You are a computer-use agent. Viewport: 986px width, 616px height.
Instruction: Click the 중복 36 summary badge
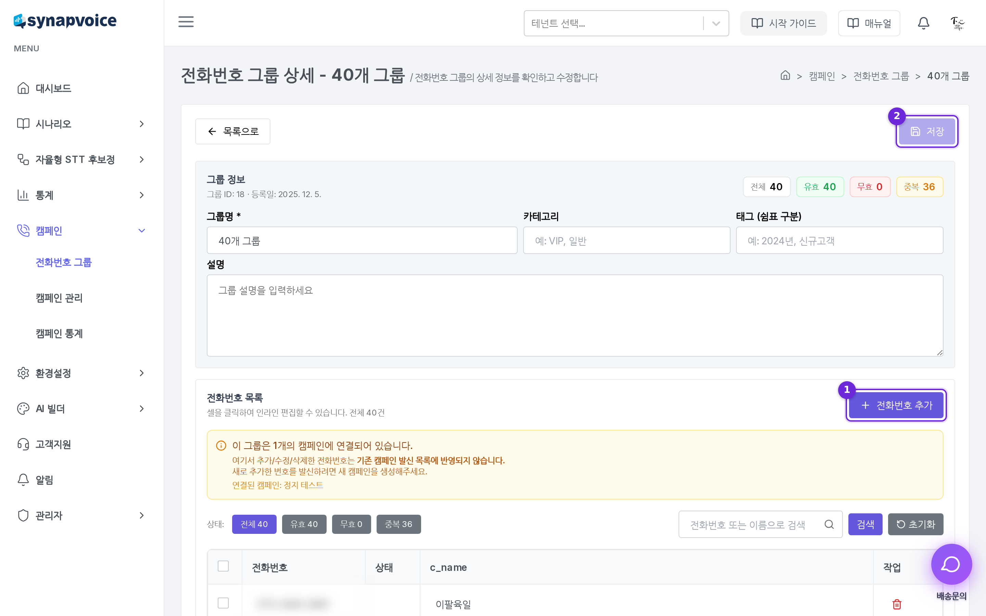[919, 187]
